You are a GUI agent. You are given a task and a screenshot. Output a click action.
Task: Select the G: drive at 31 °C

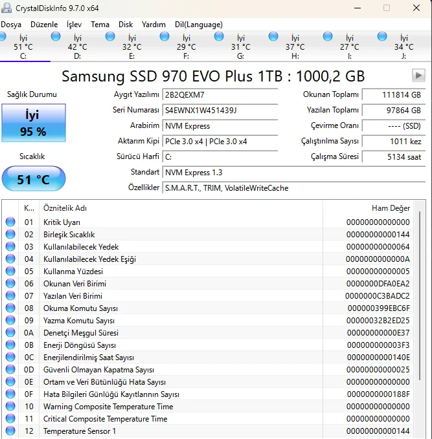tap(241, 47)
